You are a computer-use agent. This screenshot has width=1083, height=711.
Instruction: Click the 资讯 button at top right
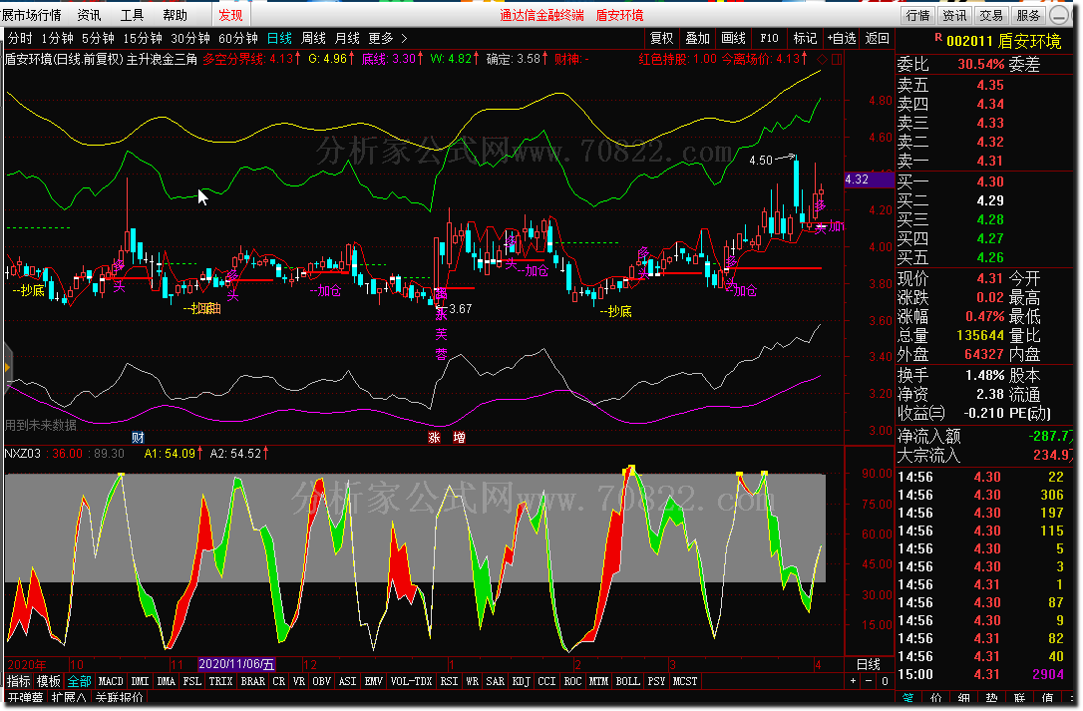pyautogui.click(x=954, y=15)
